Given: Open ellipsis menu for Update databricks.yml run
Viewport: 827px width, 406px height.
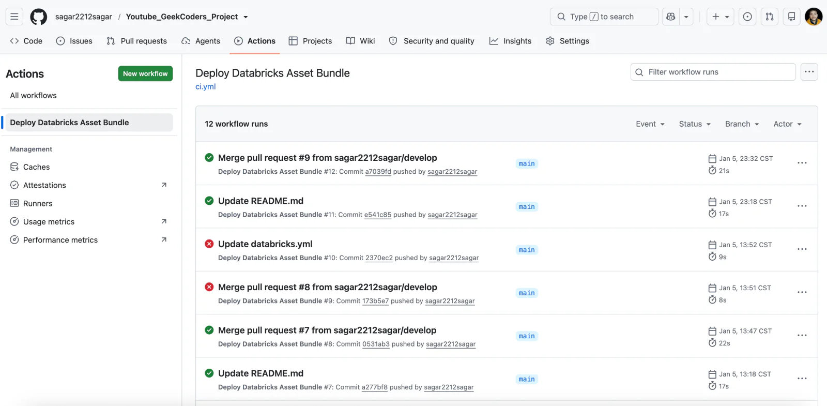Looking at the screenshot, I should tap(802, 249).
